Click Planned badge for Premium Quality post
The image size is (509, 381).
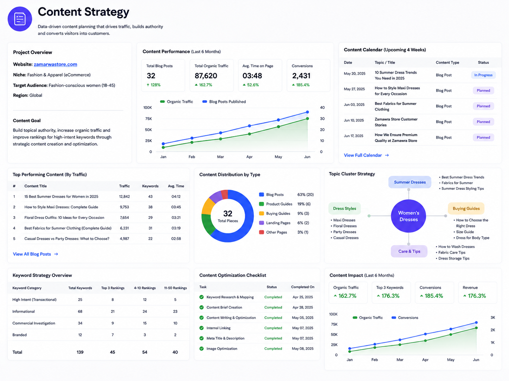pos(483,138)
